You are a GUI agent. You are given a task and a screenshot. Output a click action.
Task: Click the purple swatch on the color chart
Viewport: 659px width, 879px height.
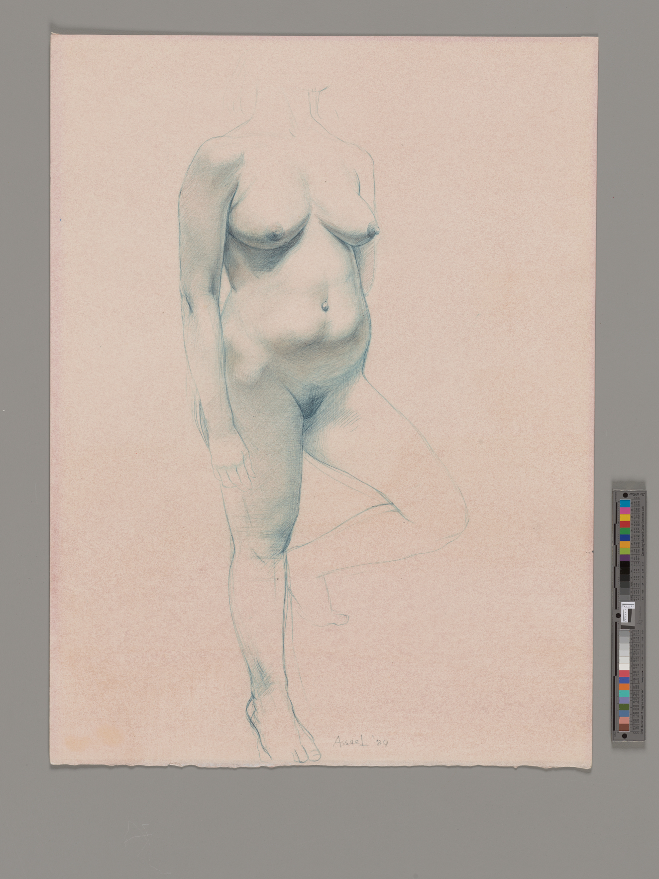[x=625, y=559]
